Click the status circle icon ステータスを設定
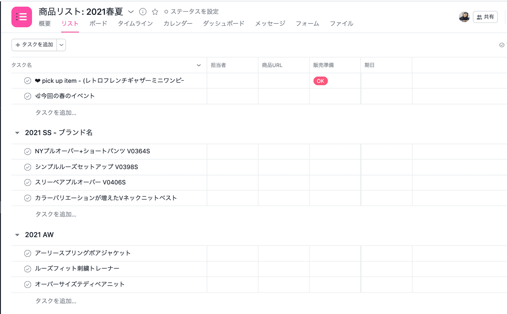507x314 pixels. (x=166, y=12)
